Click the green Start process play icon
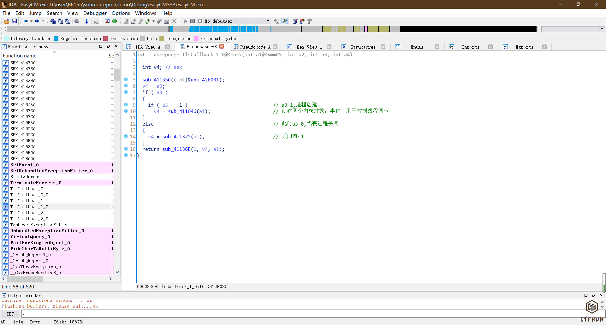Screen dimensions: 606x325 pos(185,21)
